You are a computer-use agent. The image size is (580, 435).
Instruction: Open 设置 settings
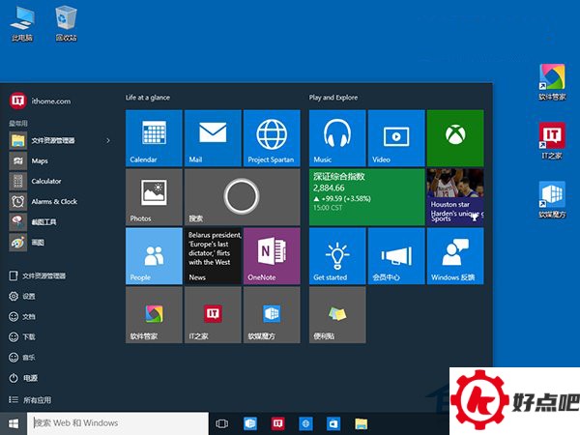pos(22,297)
